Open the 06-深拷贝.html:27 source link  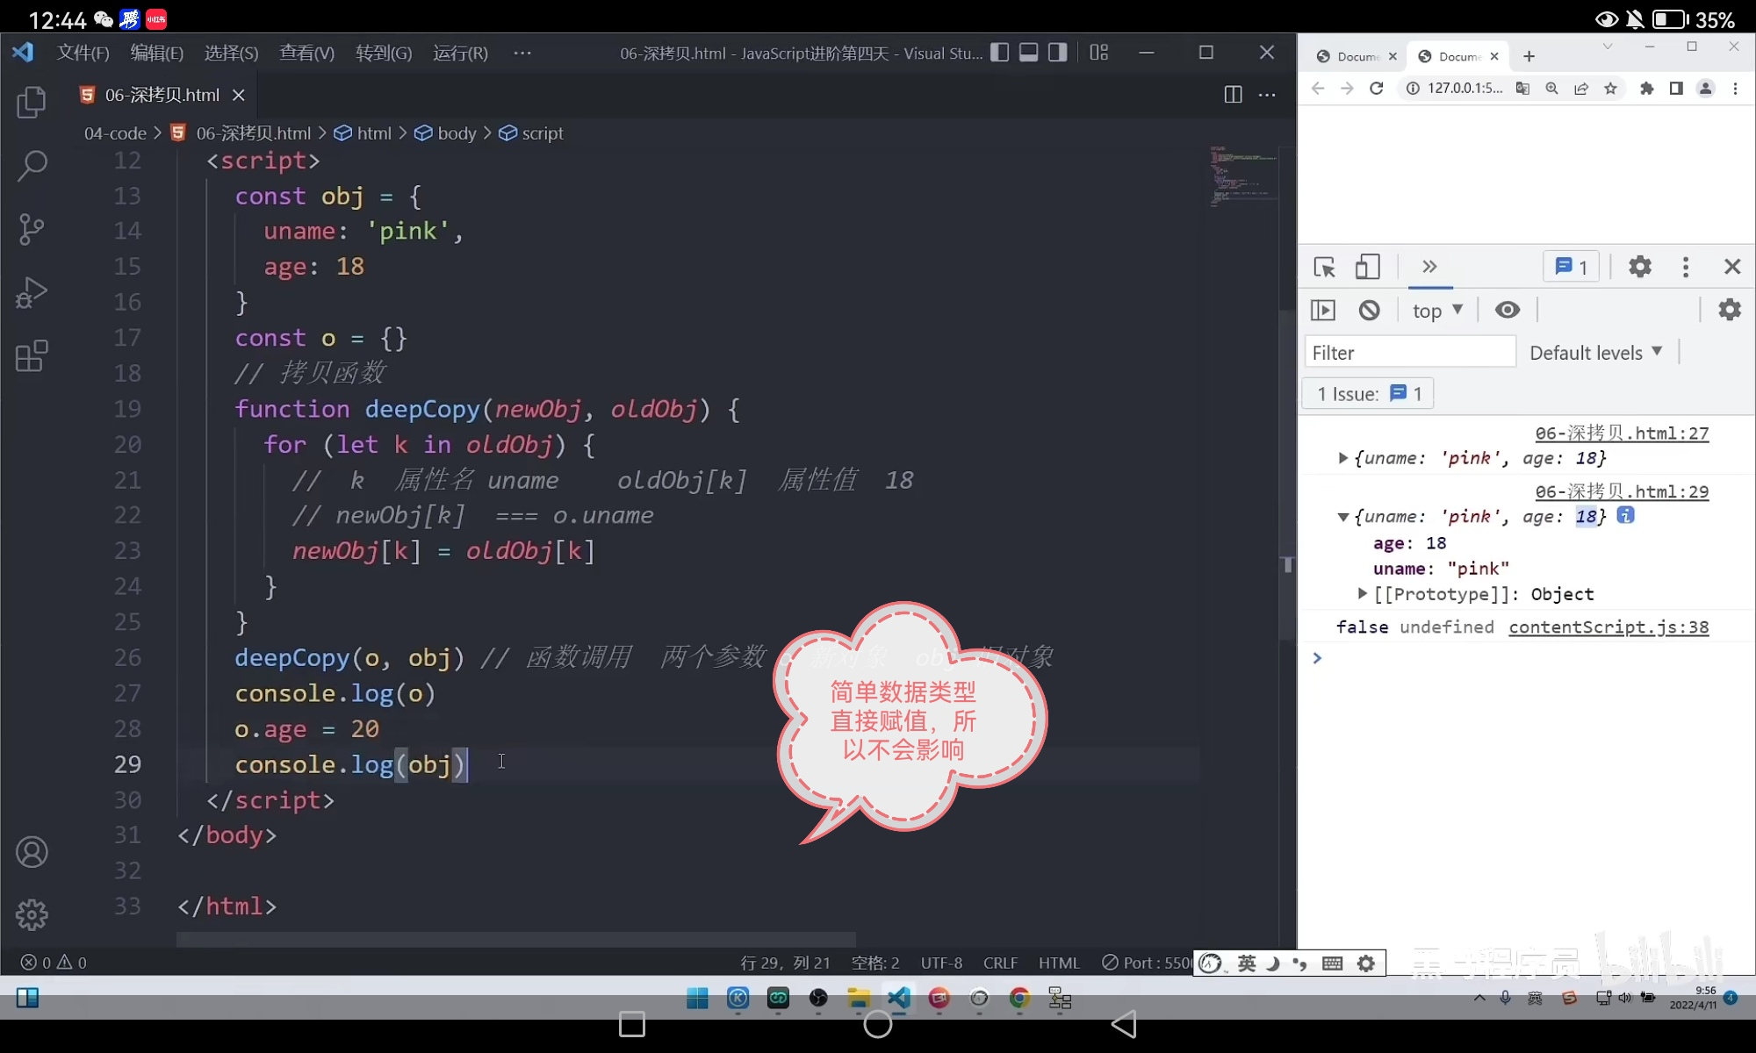coord(1621,433)
